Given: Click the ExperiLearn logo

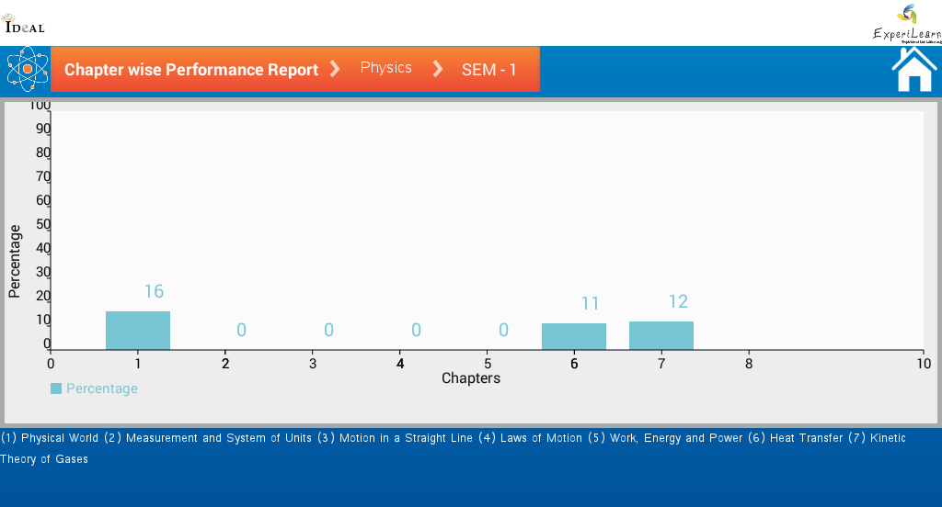Looking at the screenshot, I should [x=908, y=24].
